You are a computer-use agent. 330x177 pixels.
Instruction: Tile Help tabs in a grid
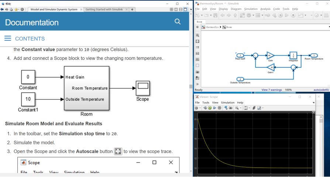172,10
